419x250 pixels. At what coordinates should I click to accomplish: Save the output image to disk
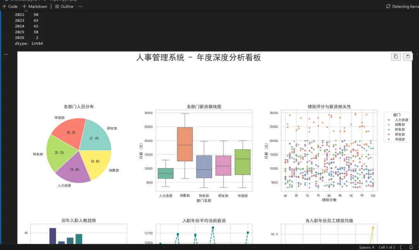point(408,56)
